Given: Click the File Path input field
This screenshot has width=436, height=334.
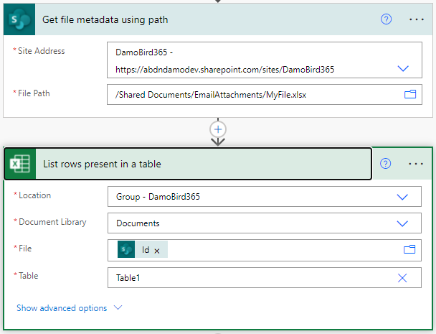Looking at the screenshot, I should (x=265, y=95).
